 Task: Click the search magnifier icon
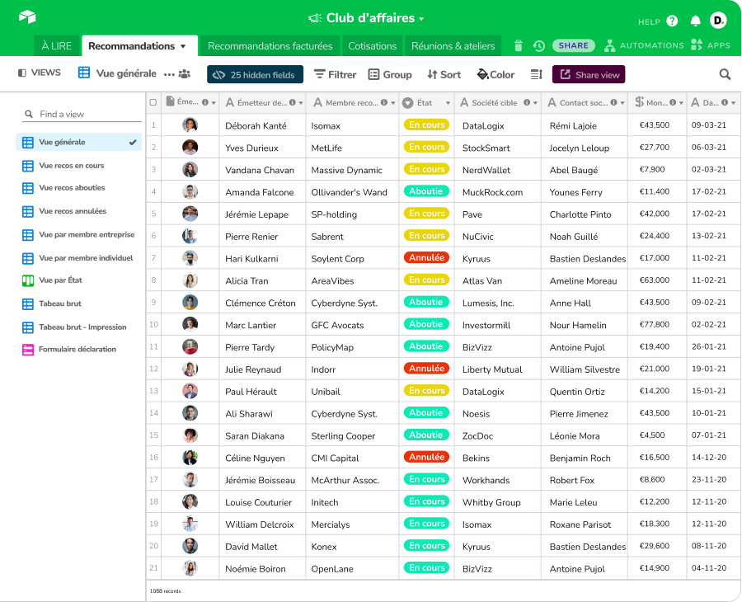(725, 74)
